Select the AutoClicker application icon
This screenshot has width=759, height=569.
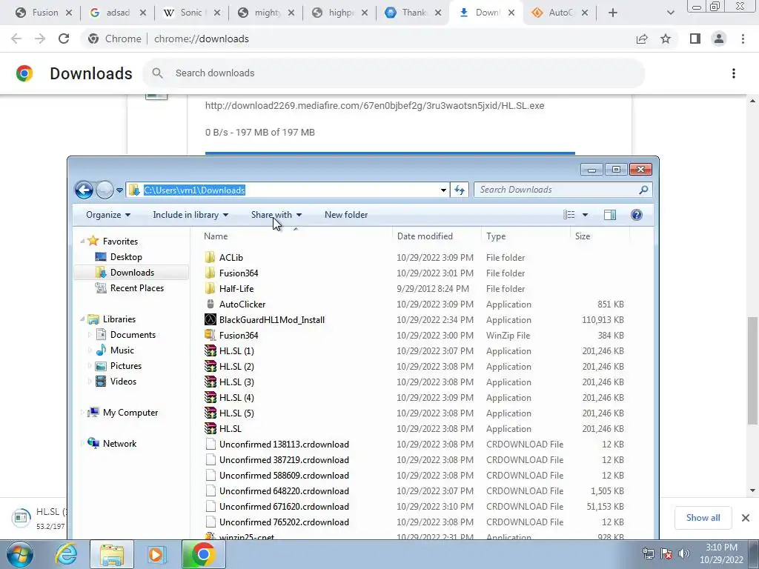point(210,305)
